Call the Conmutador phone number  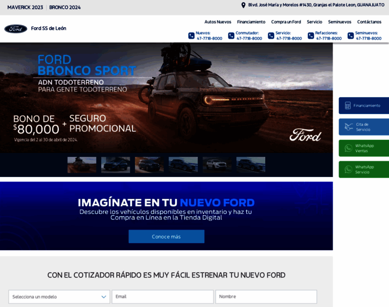(x=249, y=38)
